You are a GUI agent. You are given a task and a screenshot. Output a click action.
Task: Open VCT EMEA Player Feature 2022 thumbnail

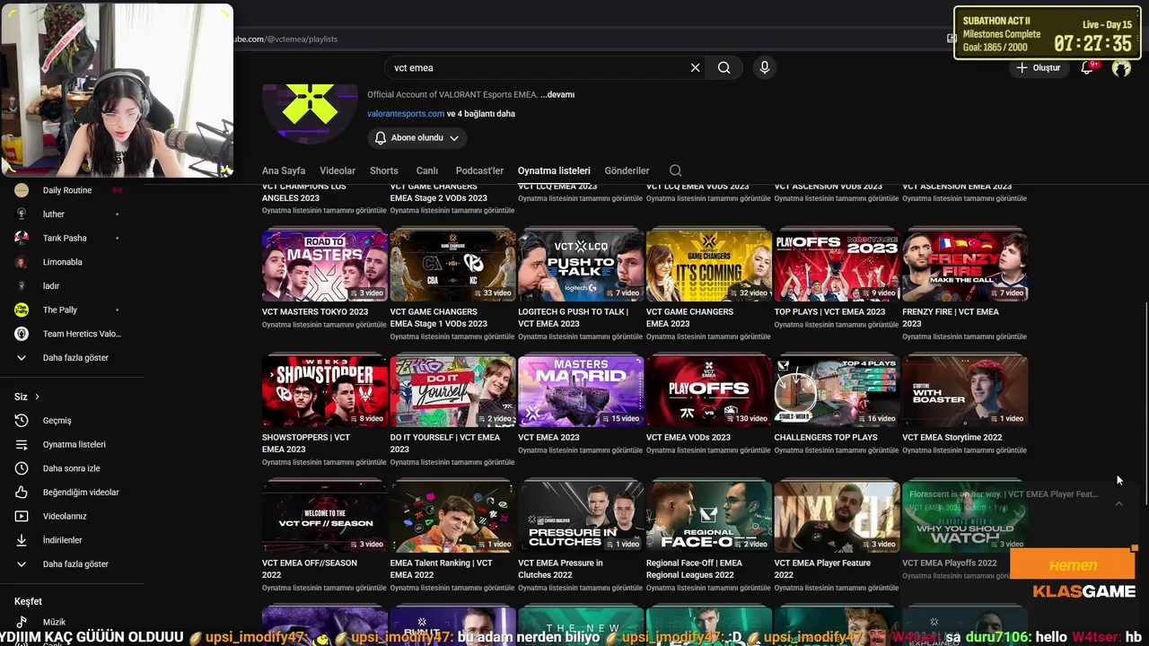click(x=838, y=517)
